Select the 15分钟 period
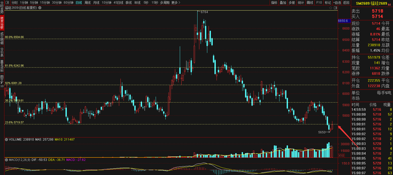393x175 pixels. tap(45, 3)
